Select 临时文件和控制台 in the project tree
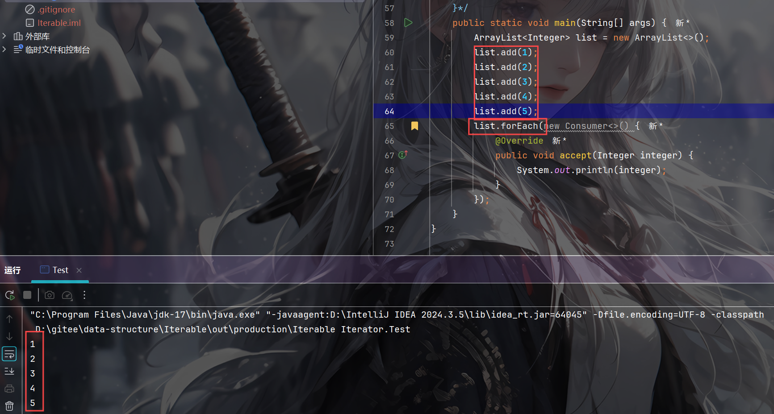The image size is (774, 414). (58, 50)
